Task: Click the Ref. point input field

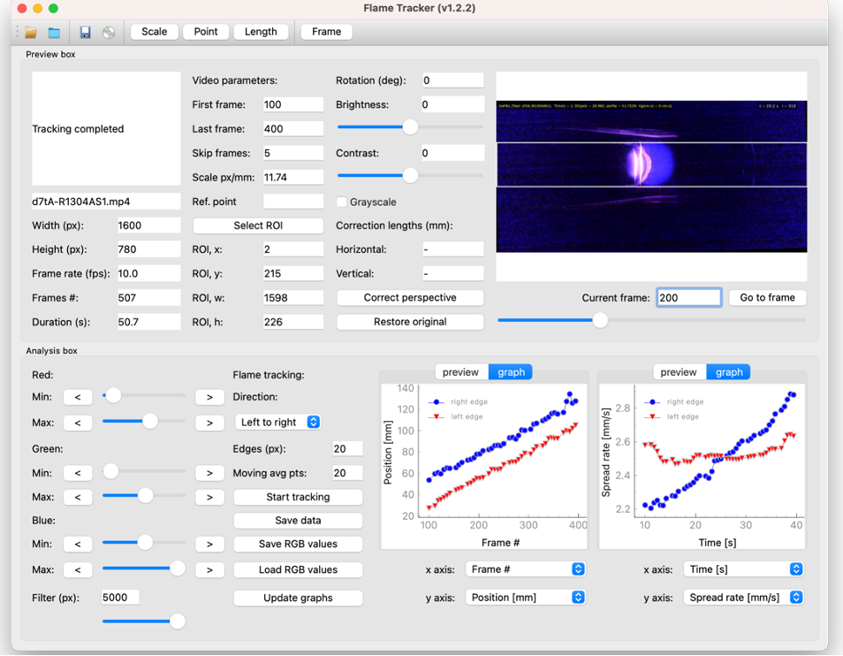Action: [x=293, y=202]
